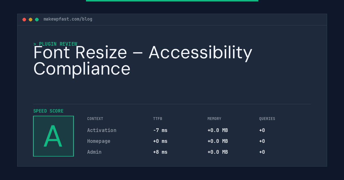Image resolution: width=344 pixels, height=180 pixels.
Task: Select the Homepage row label
Action: 99,141
